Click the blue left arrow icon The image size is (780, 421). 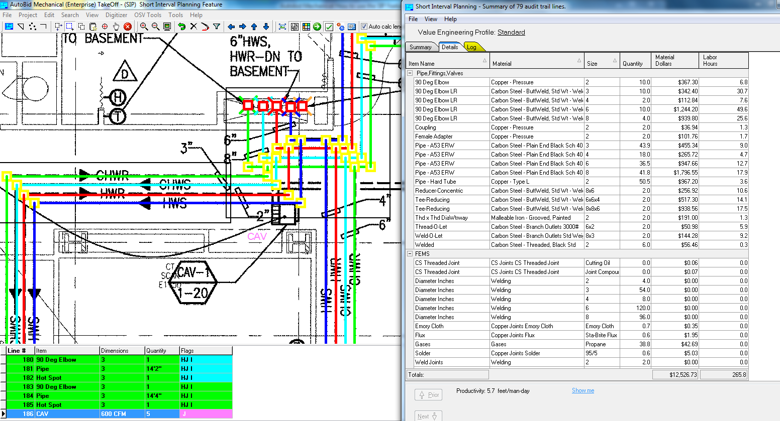[x=231, y=27]
